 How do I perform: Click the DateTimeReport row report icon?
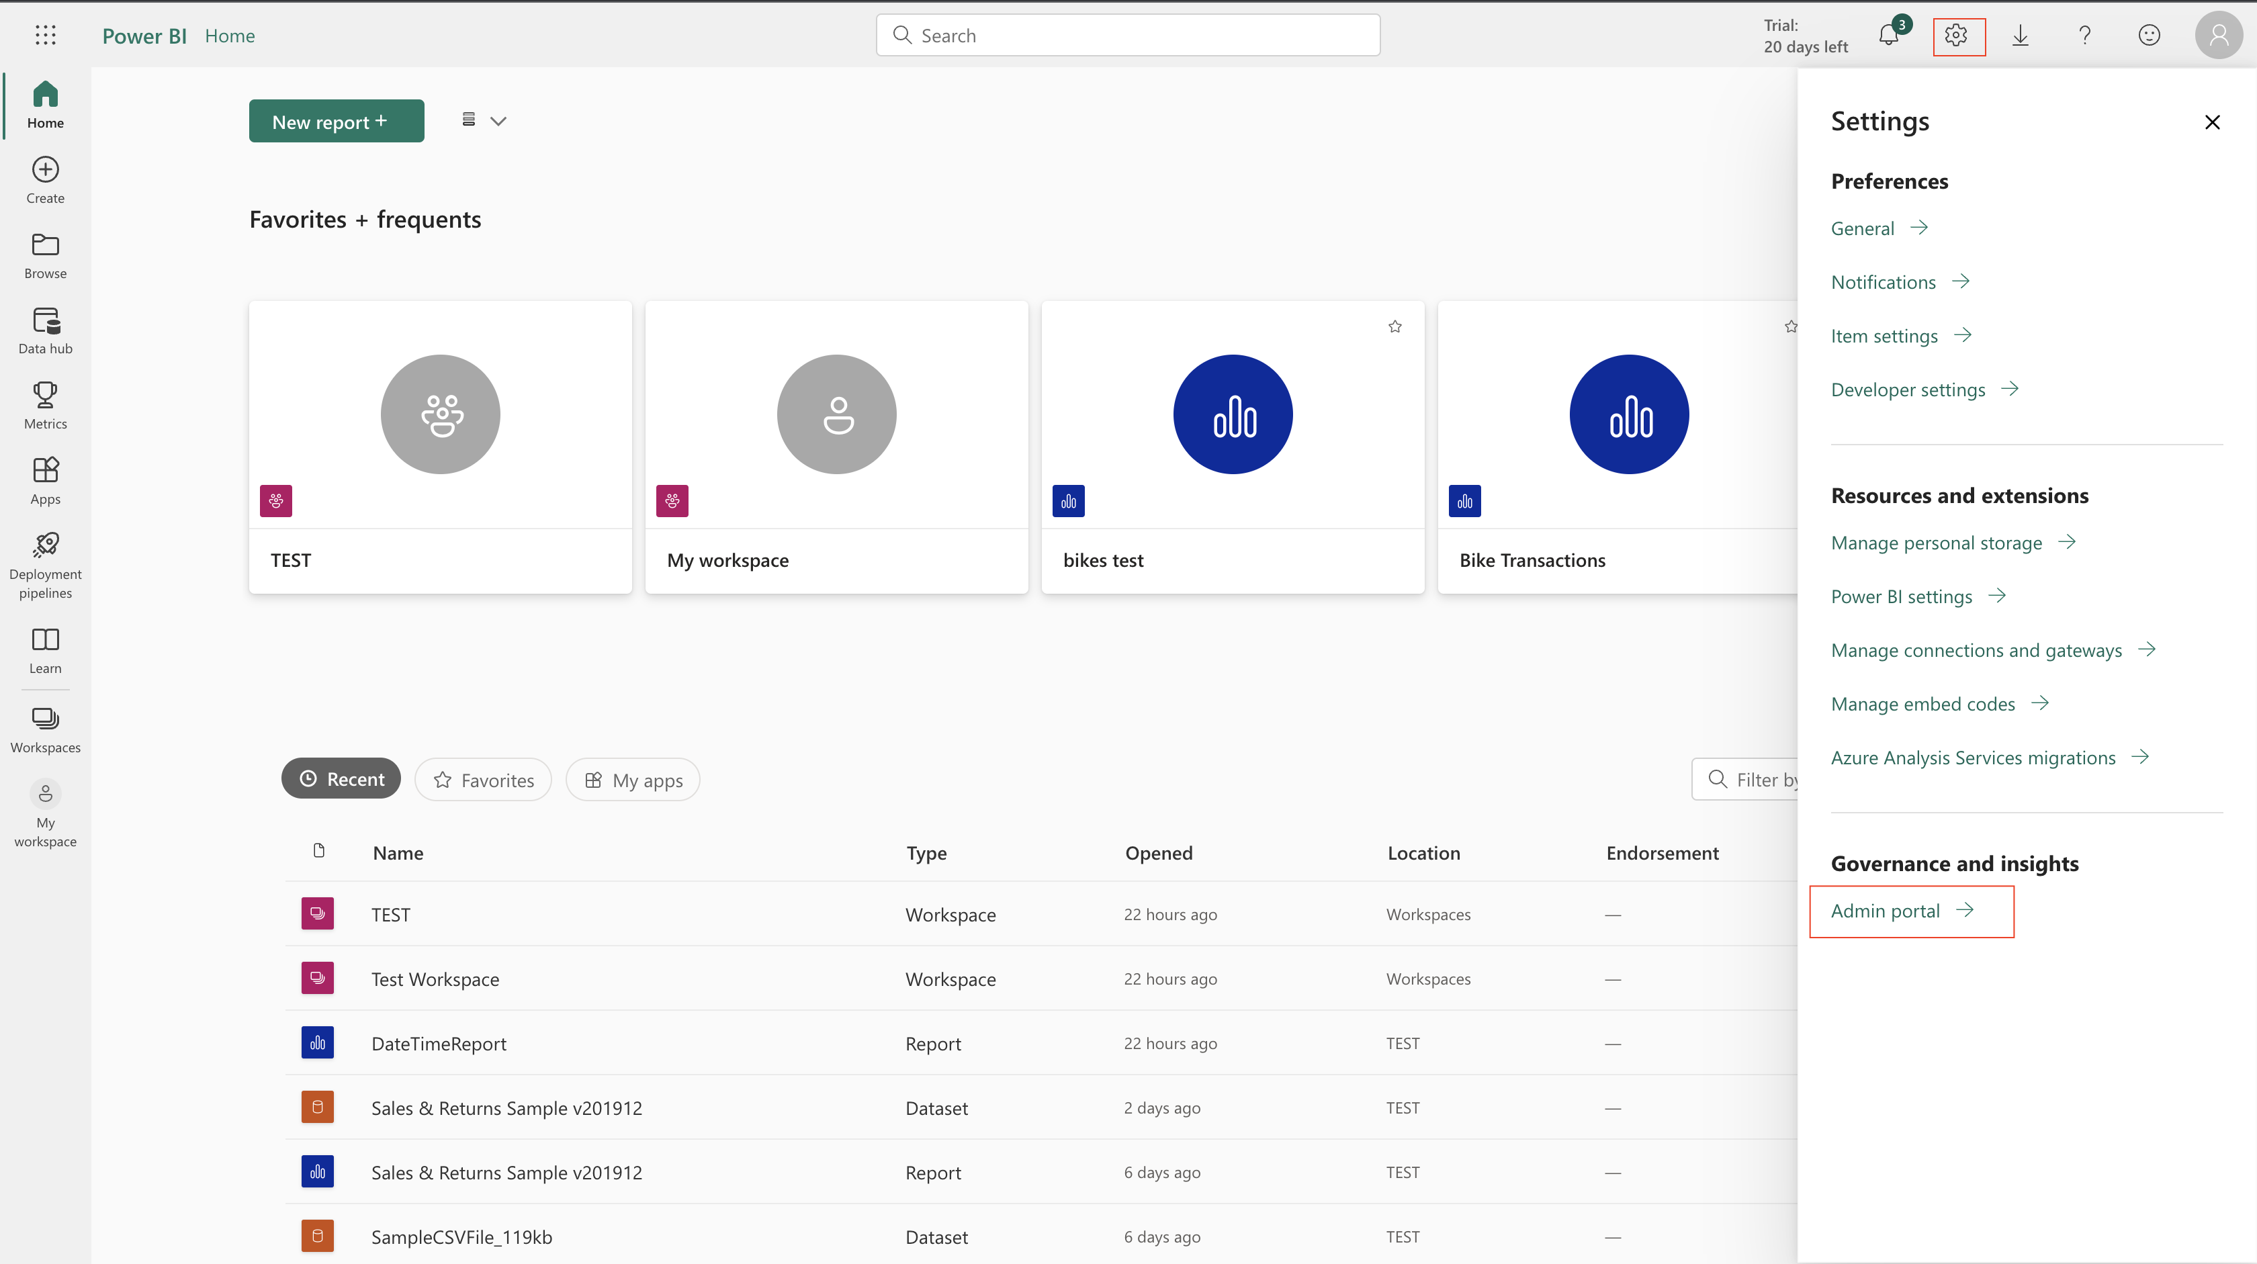[317, 1042]
